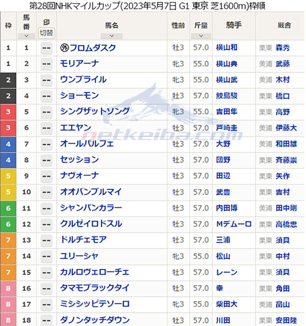Viewport: 306px width, 326px height.
Task: Open horse page for ドルチェモア
Action: point(84,240)
